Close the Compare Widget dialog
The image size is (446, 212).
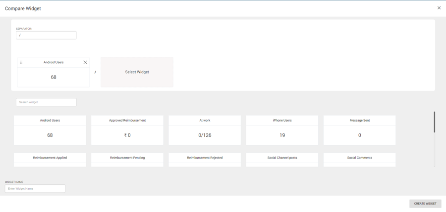[439, 8]
